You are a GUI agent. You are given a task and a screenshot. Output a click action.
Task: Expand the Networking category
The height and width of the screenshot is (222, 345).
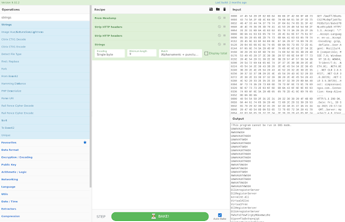(x=45, y=179)
